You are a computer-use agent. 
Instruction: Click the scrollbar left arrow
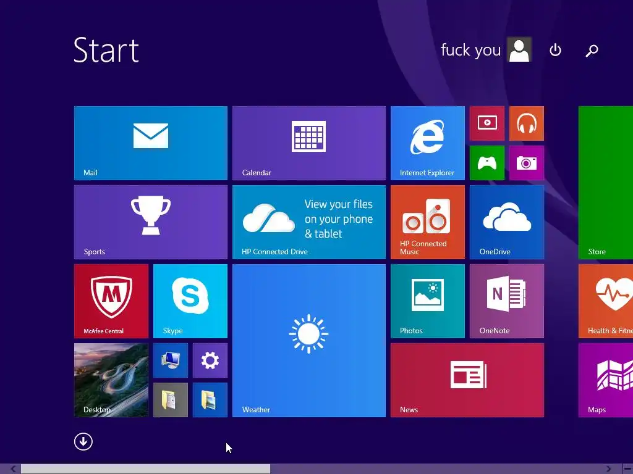[14, 469]
